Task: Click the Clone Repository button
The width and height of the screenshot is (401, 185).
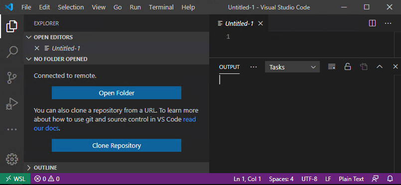Action: [117, 145]
